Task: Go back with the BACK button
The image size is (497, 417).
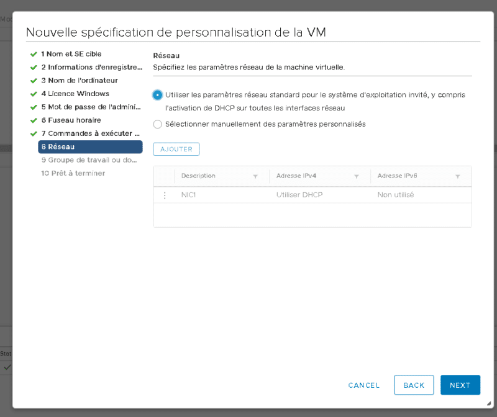Action: (414, 385)
